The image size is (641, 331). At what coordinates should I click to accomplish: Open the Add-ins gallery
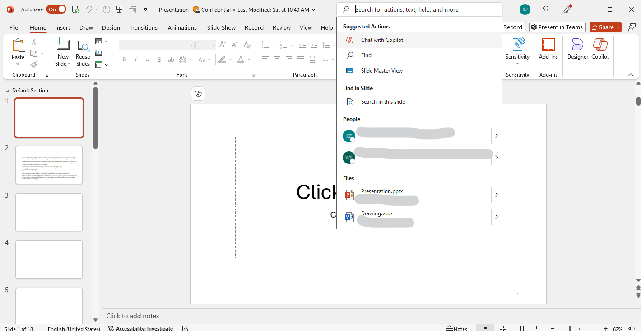tap(548, 49)
